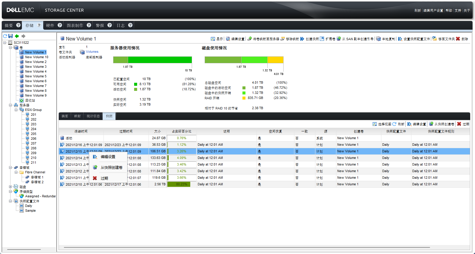Select server 205 in the tree
475x254 pixels.
(x=34, y=134)
